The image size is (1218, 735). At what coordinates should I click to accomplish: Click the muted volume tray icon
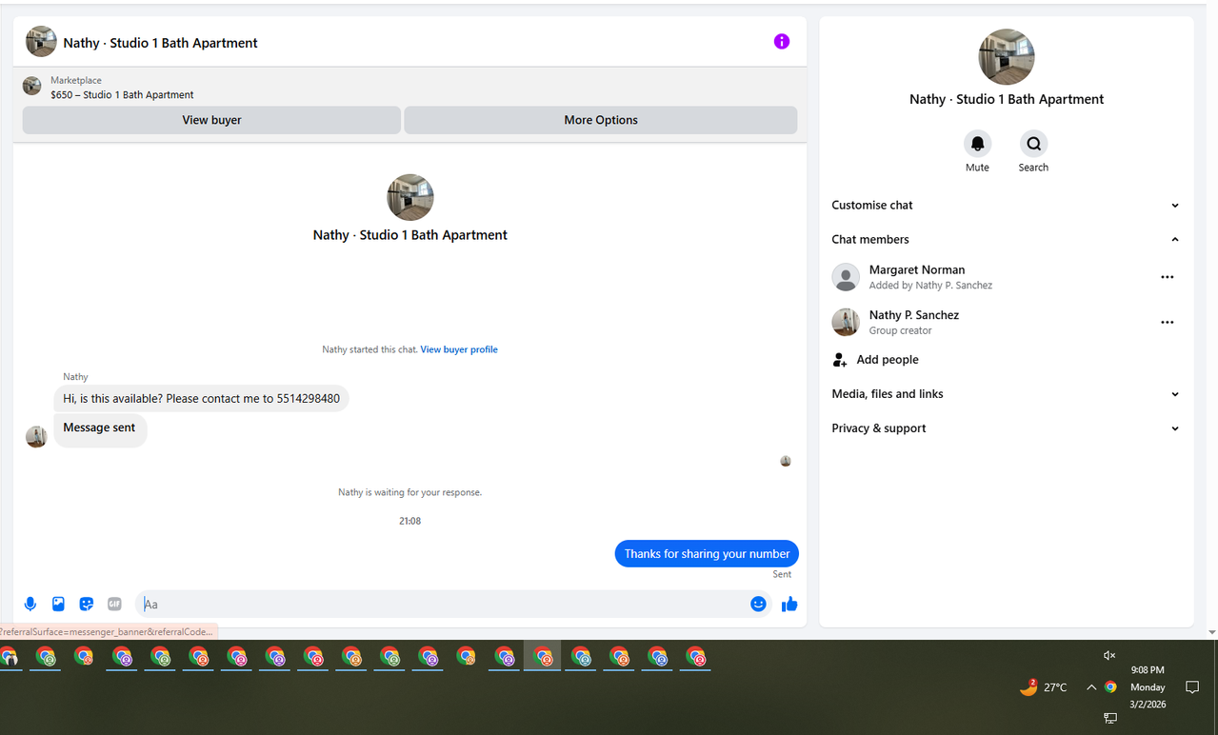(1109, 655)
